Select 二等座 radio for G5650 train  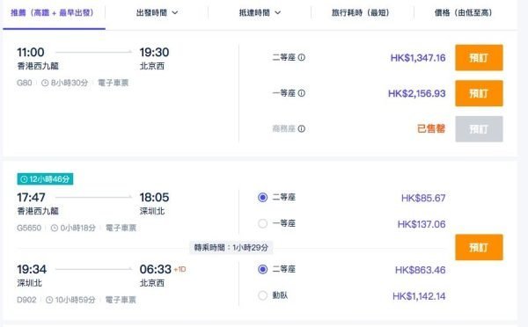click(262, 198)
